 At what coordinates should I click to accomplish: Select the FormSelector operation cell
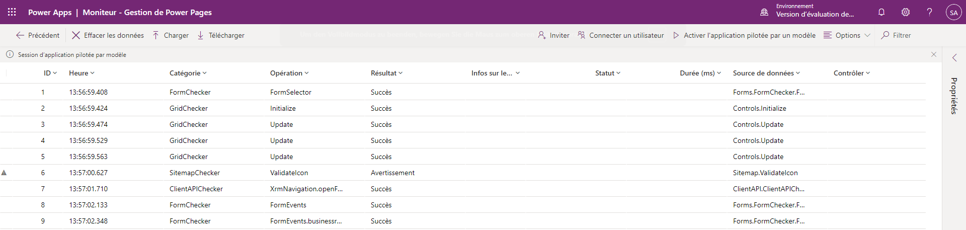291,92
